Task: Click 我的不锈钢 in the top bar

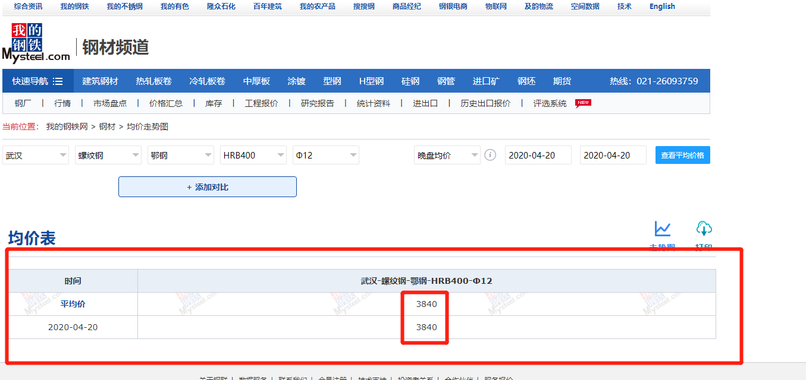Action: (x=124, y=7)
